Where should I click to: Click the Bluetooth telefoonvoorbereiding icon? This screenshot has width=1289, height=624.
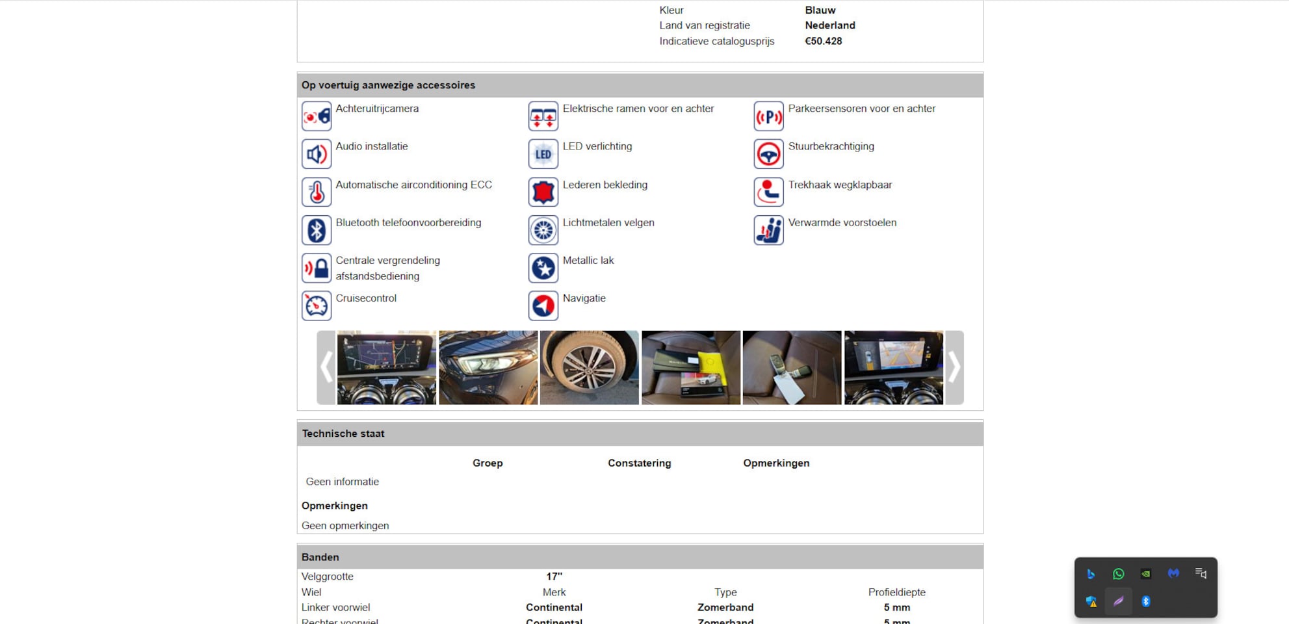pyautogui.click(x=317, y=230)
